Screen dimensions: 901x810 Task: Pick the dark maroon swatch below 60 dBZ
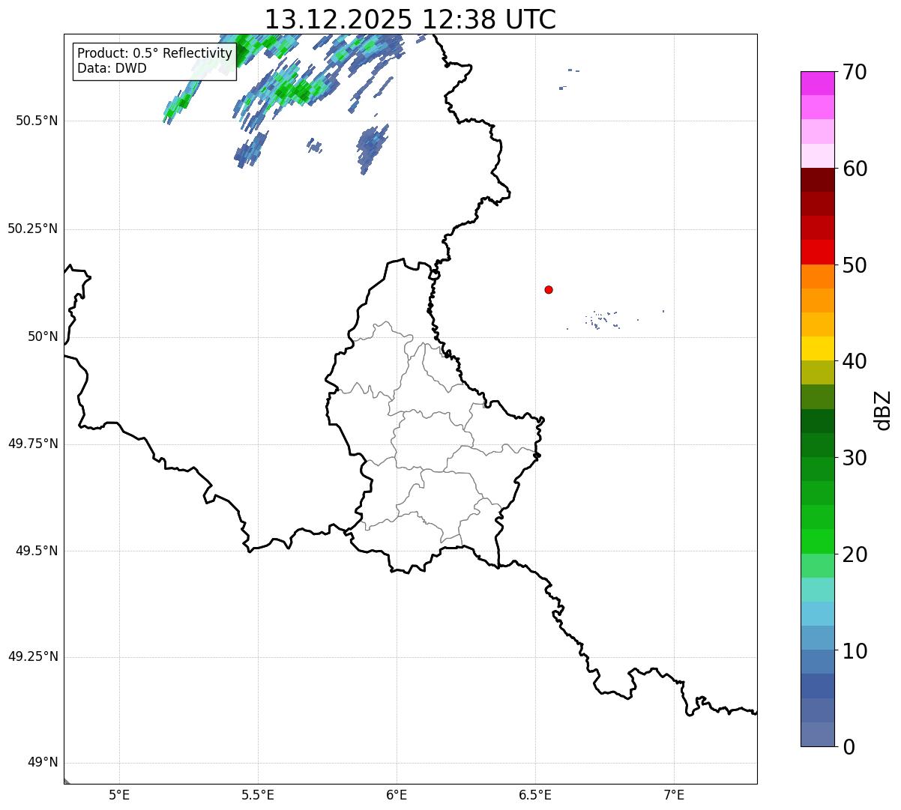(817, 180)
